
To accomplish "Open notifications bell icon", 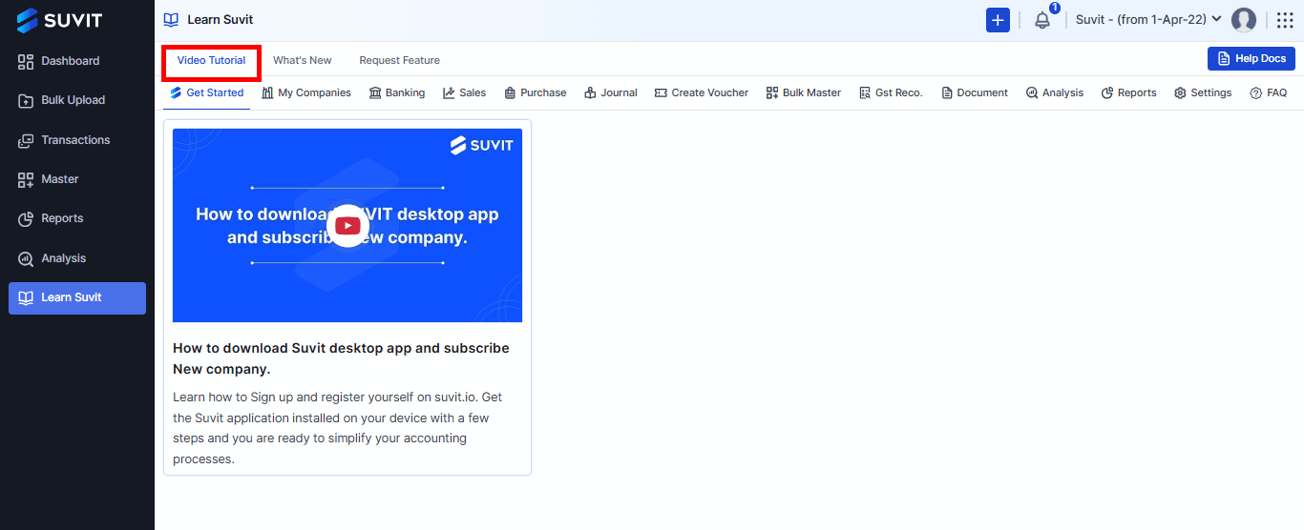I will [1042, 20].
